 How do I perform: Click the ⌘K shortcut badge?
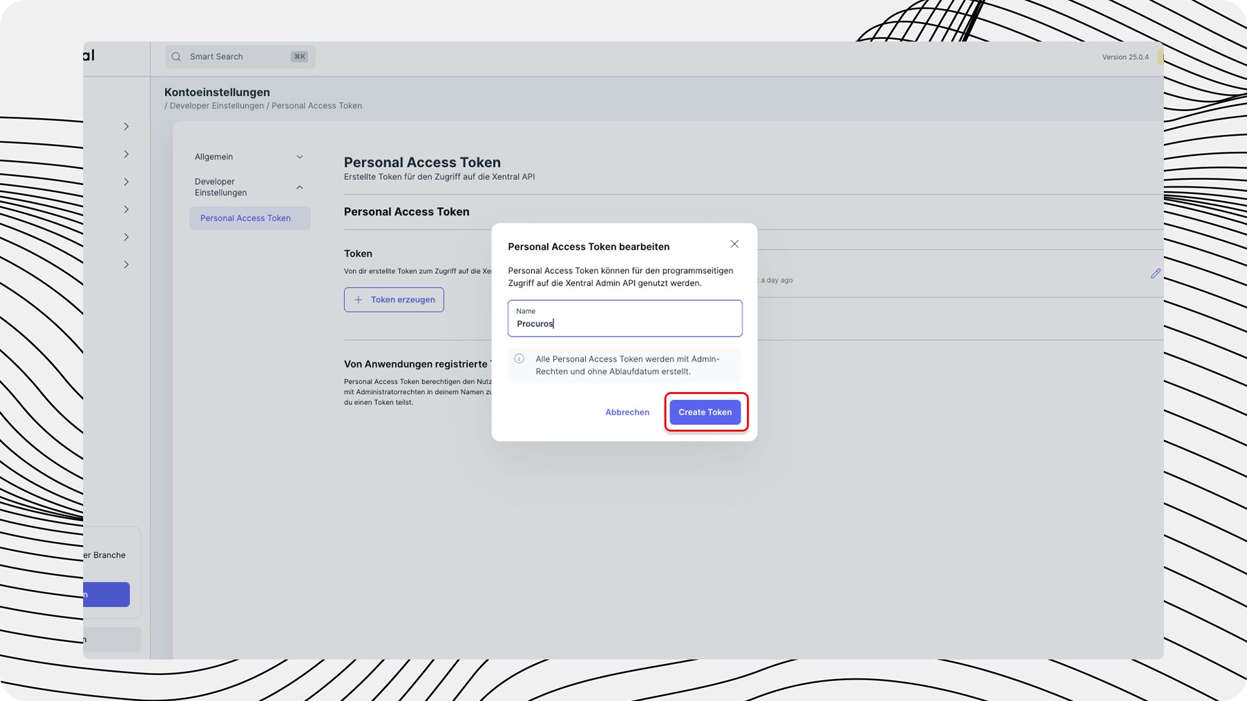tap(299, 56)
